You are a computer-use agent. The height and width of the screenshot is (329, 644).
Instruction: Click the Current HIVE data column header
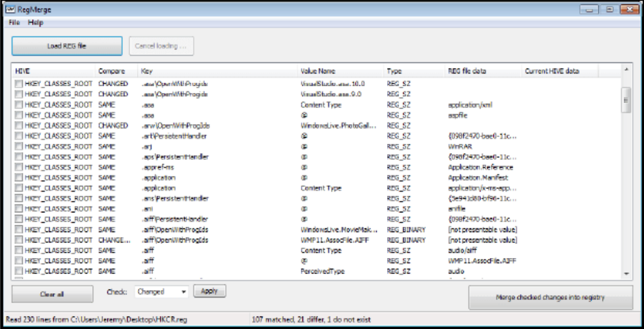pos(552,71)
